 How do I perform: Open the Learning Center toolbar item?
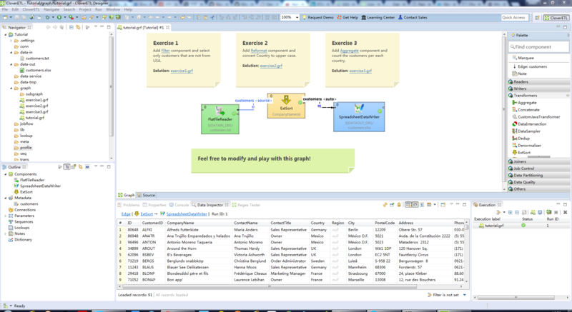coord(378,17)
